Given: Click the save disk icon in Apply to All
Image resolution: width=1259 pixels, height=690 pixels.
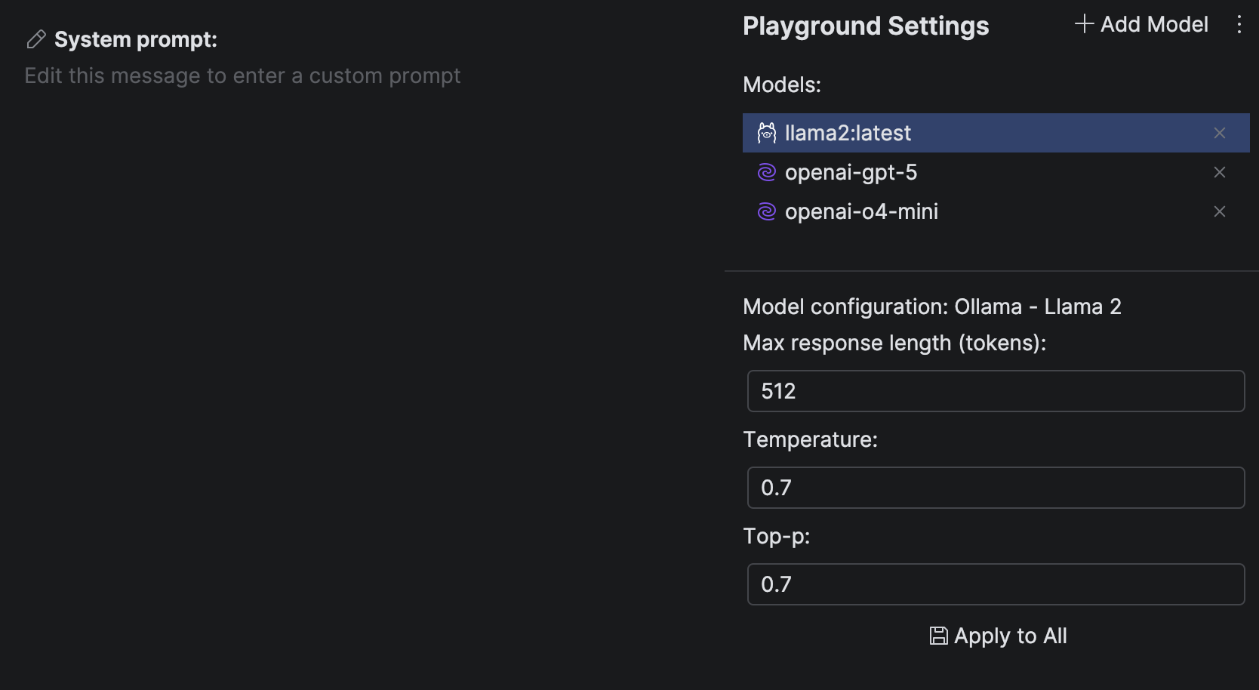Looking at the screenshot, I should coord(938,636).
